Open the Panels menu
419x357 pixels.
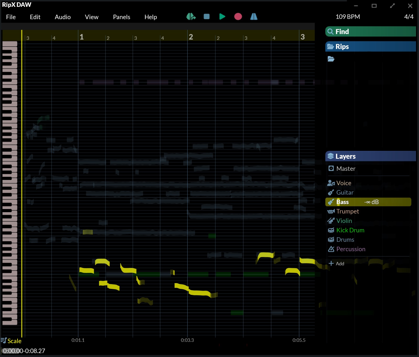coord(121,17)
